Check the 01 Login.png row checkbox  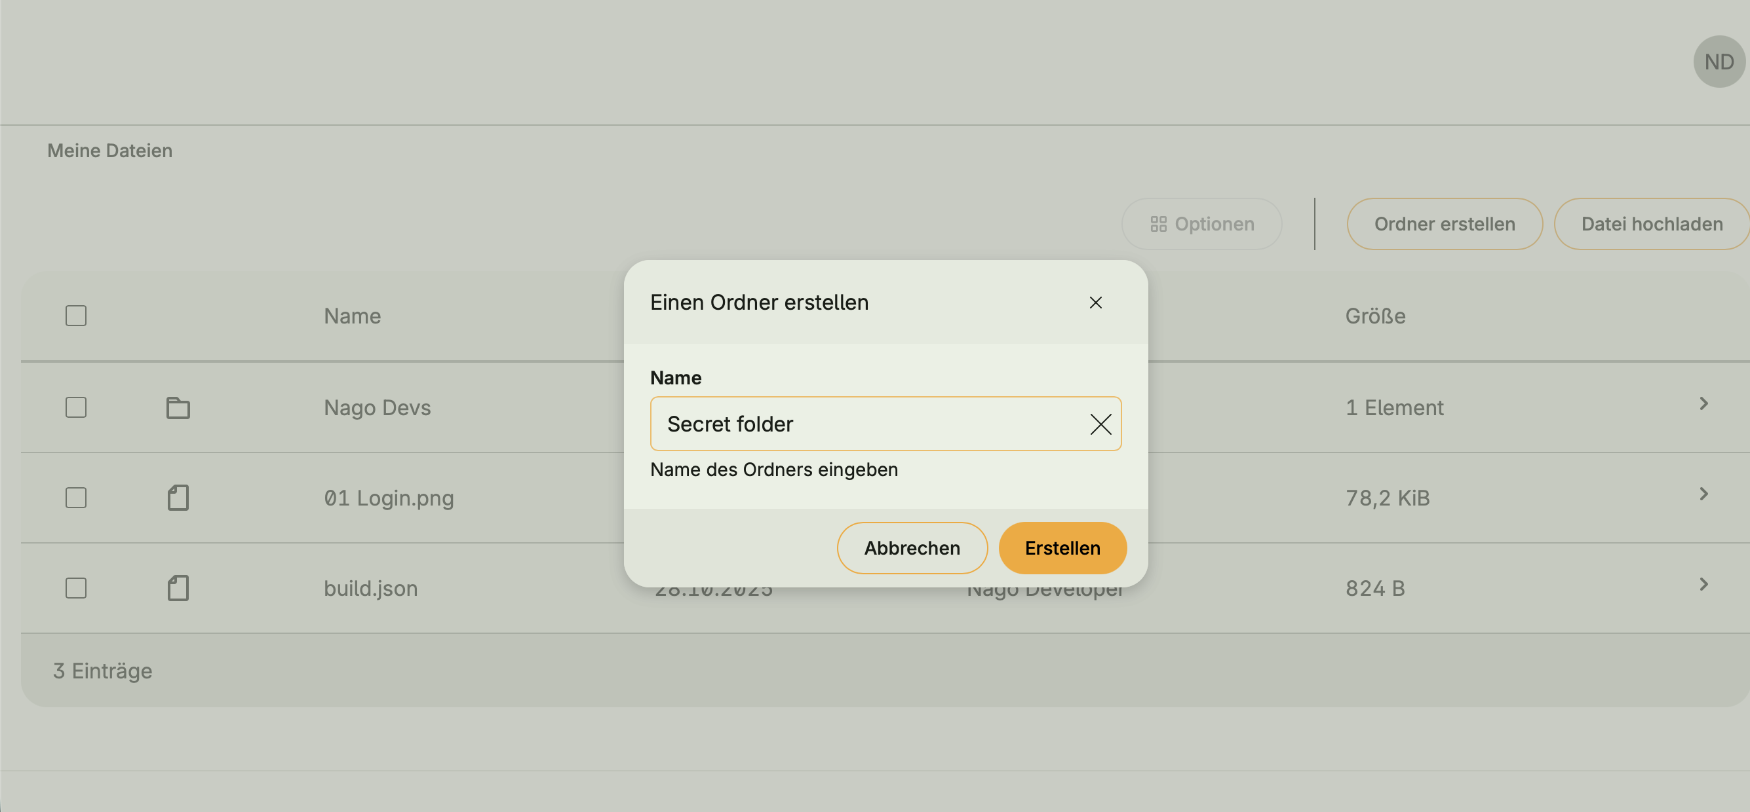pos(76,498)
